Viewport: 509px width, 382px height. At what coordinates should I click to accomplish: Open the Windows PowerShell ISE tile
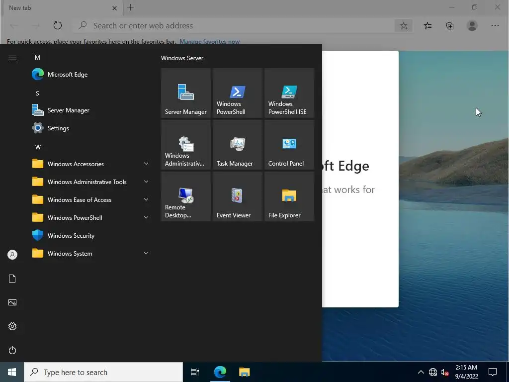point(289,93)
